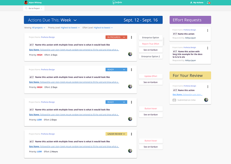Screen dimensions: 231x164
Task: Open kebab menu on first READY card
Action: point(131,70)
